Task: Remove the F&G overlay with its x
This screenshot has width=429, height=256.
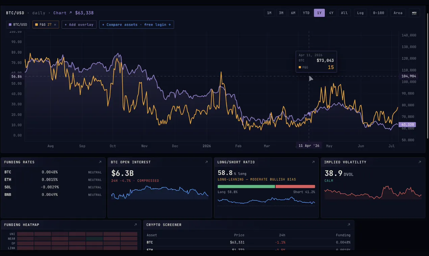Action: [55, 25]
